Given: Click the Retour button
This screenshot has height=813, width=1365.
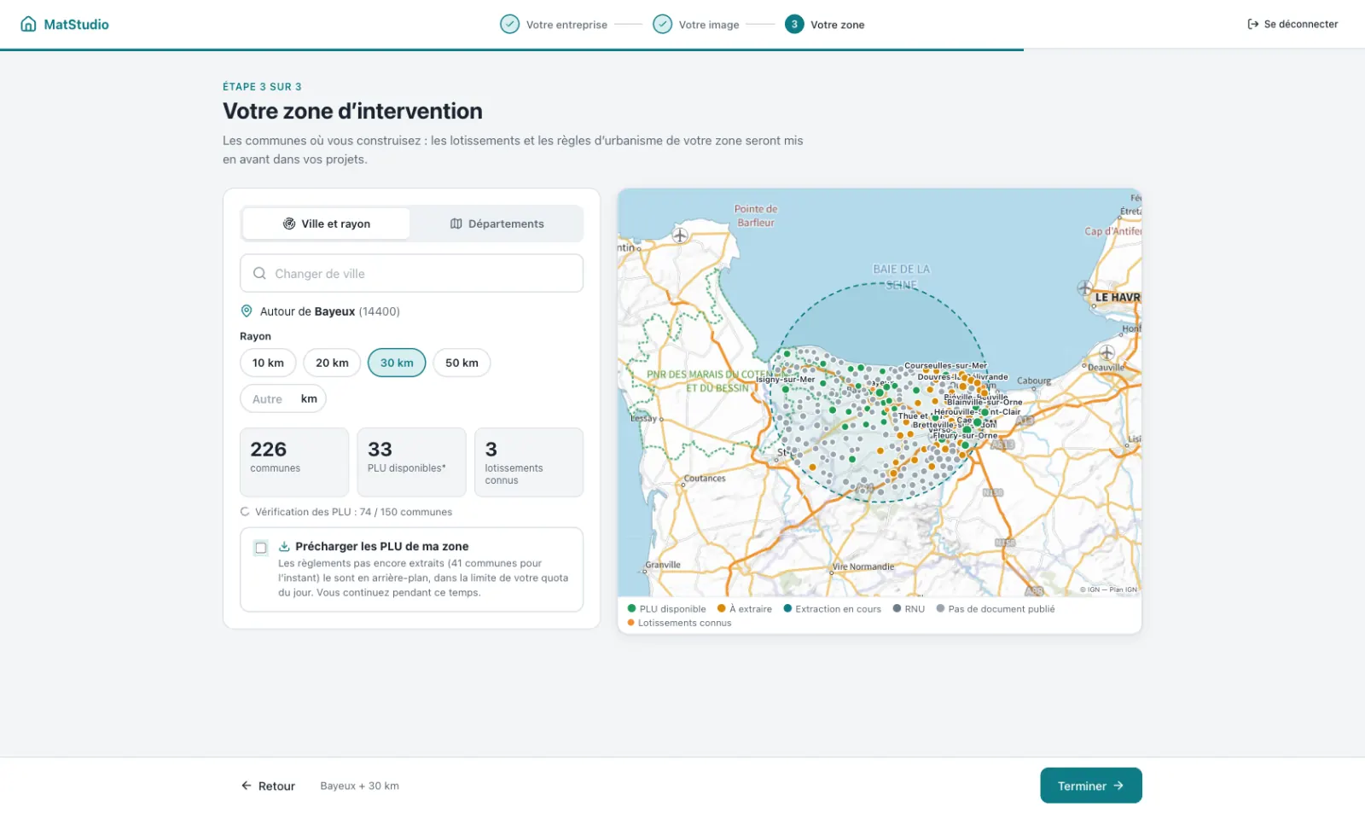Looking at the screenshot, I should point(268,786).
